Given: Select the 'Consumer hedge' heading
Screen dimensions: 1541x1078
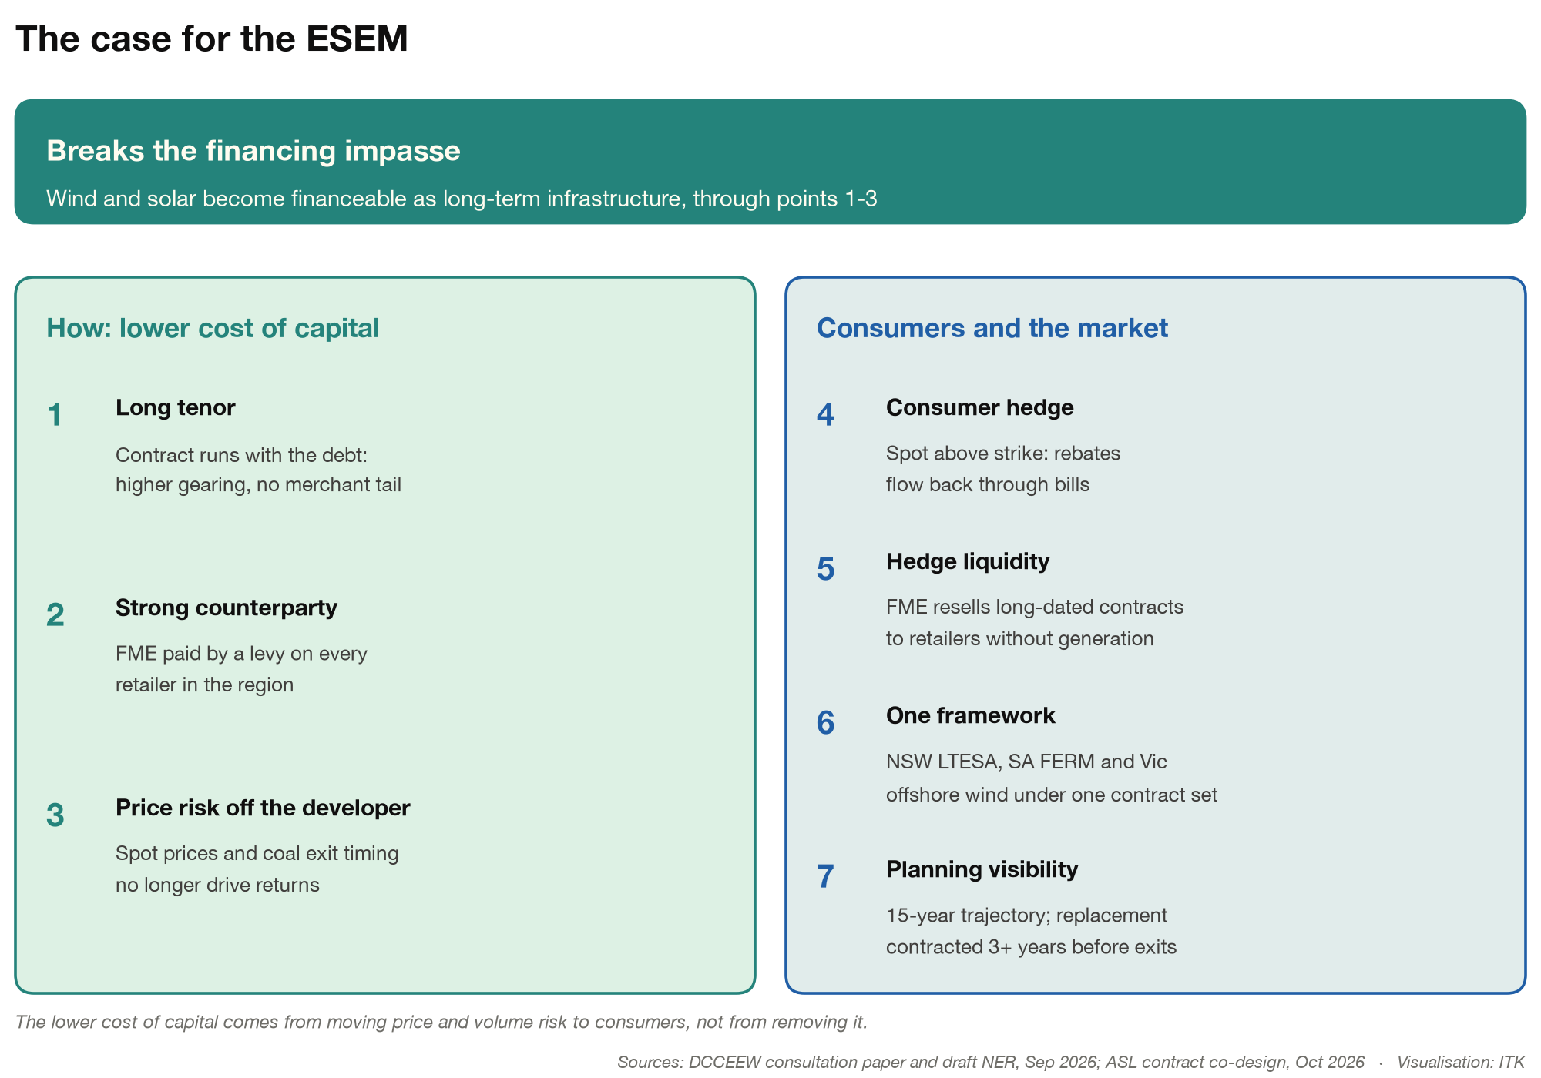Looking at the screenshot, I should point(979,407).
